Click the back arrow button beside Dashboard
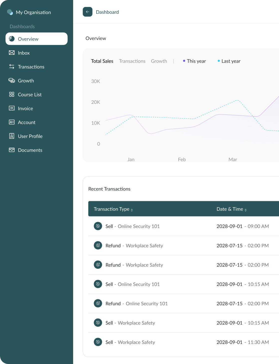The height and width of the screenshot is (364, 279). click(x=88, y=12)
